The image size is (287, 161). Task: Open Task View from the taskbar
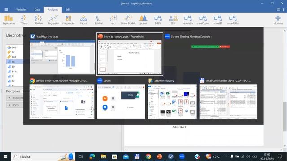pyautogui.click(x=81, y=157)
